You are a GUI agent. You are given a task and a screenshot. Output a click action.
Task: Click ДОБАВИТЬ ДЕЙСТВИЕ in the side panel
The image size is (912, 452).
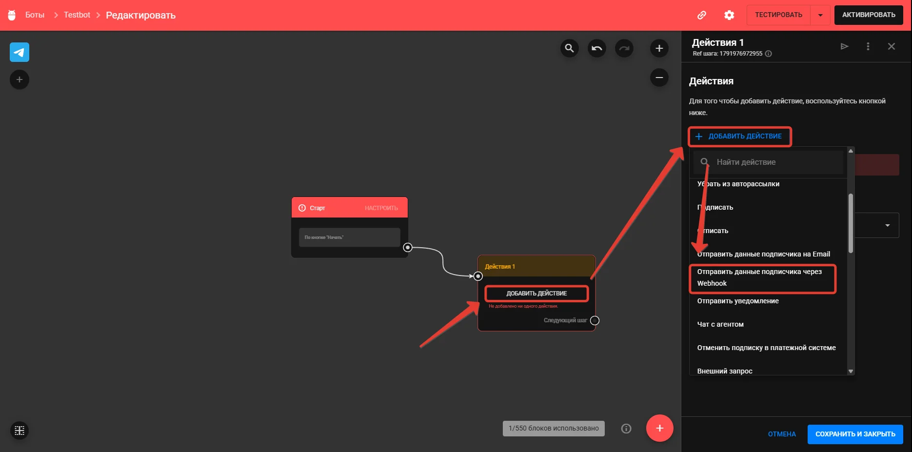tap(739, 136)
